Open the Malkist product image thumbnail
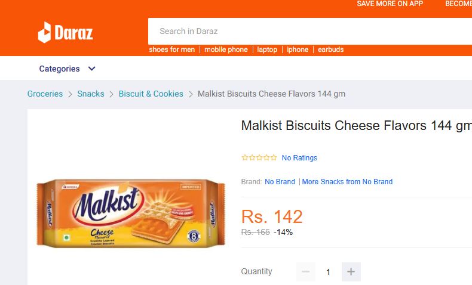Image resolution: width=472 pixels, height=285 pixels. (131, 215)
